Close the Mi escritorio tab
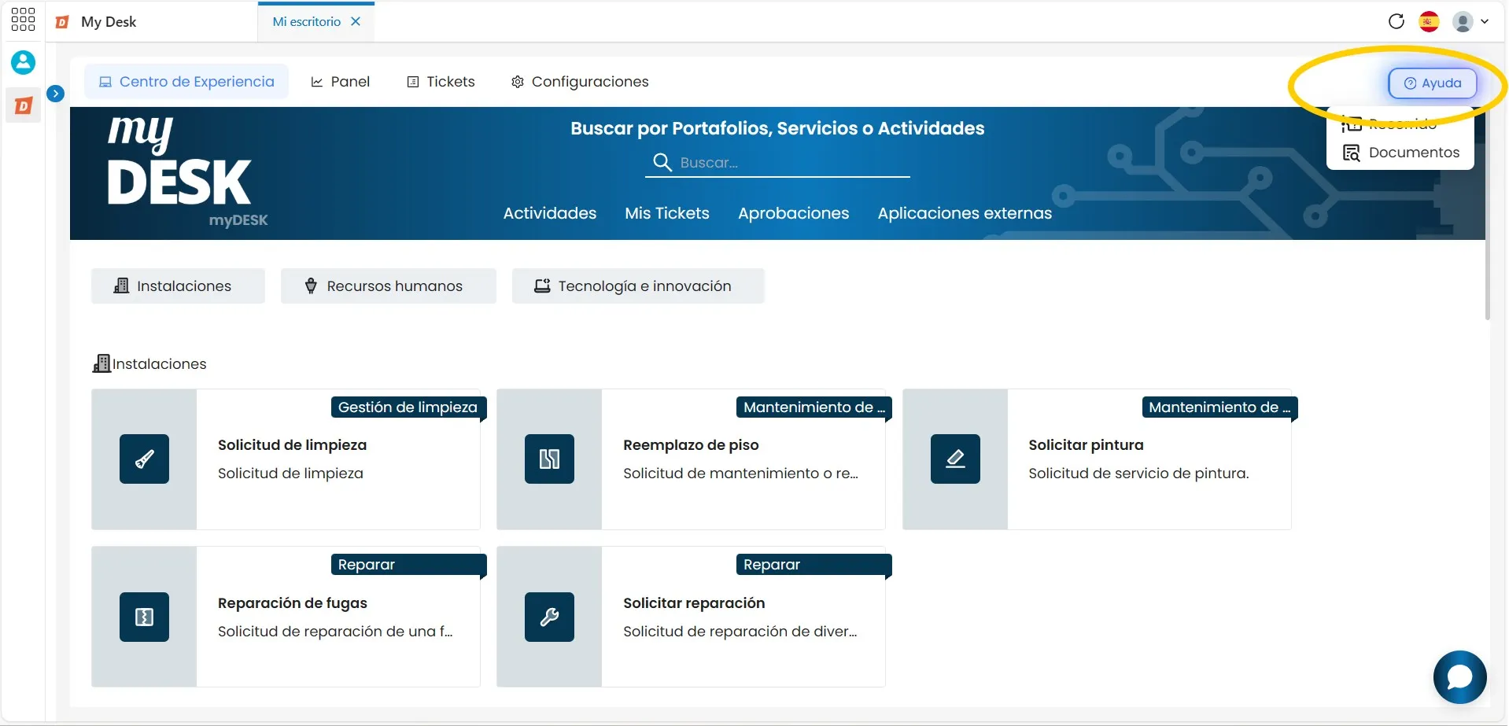The image size is (1509, 726). (x=356, y=21)
